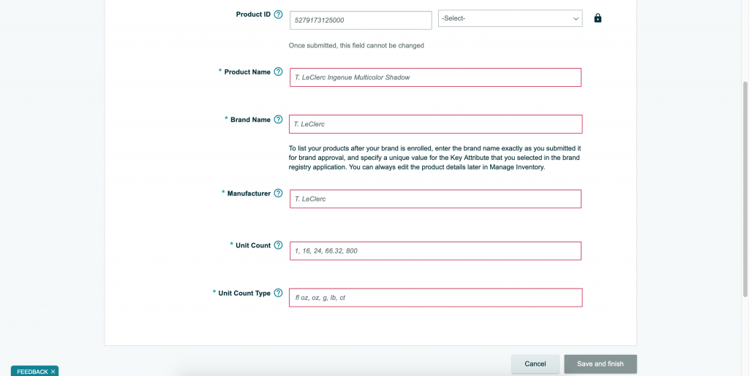Click the Unit Count label text
The width and height of the screenshot is (749, 376).
[x=253, y=245]
